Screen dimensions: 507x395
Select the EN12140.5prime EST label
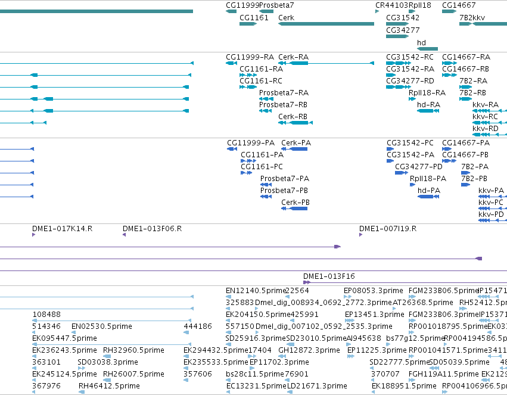tap(256, 291)
